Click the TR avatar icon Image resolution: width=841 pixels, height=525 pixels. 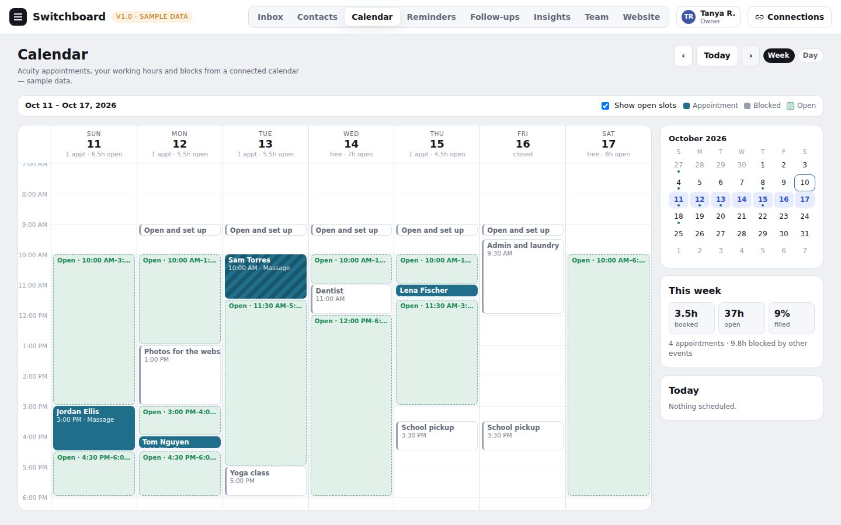point(689,17)
